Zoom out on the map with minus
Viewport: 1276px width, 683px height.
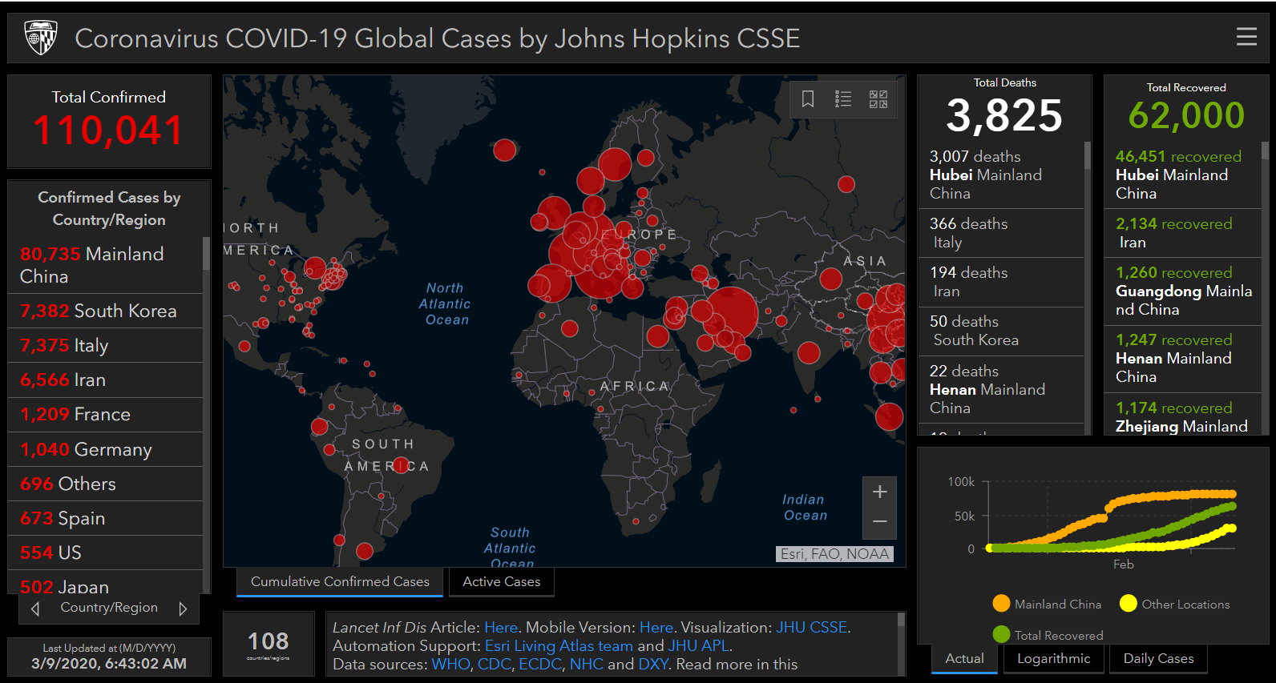(879, 522)
